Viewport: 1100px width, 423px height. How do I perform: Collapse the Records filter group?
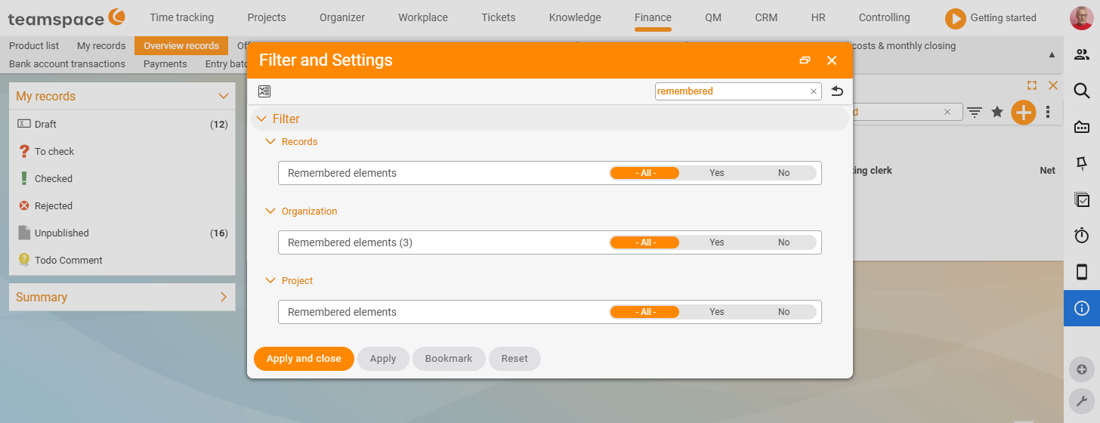(270, 141)
